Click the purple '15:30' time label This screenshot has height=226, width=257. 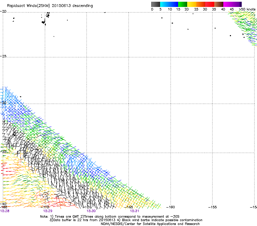(x=91, y=211)
